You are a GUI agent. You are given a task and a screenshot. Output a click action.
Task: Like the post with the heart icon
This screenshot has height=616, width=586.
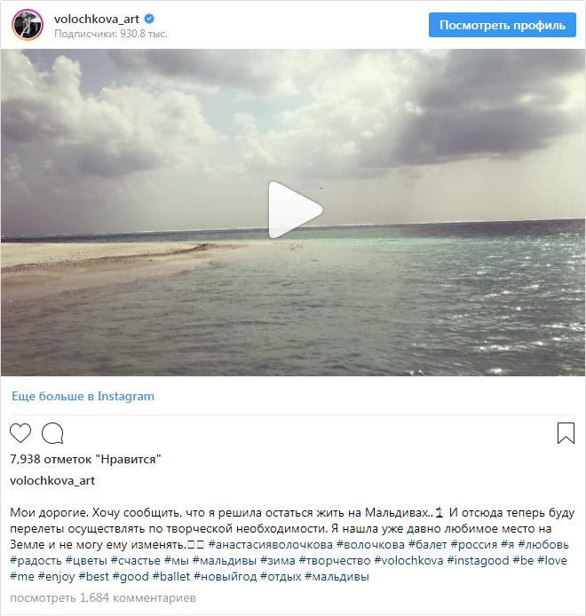(20, 433)
